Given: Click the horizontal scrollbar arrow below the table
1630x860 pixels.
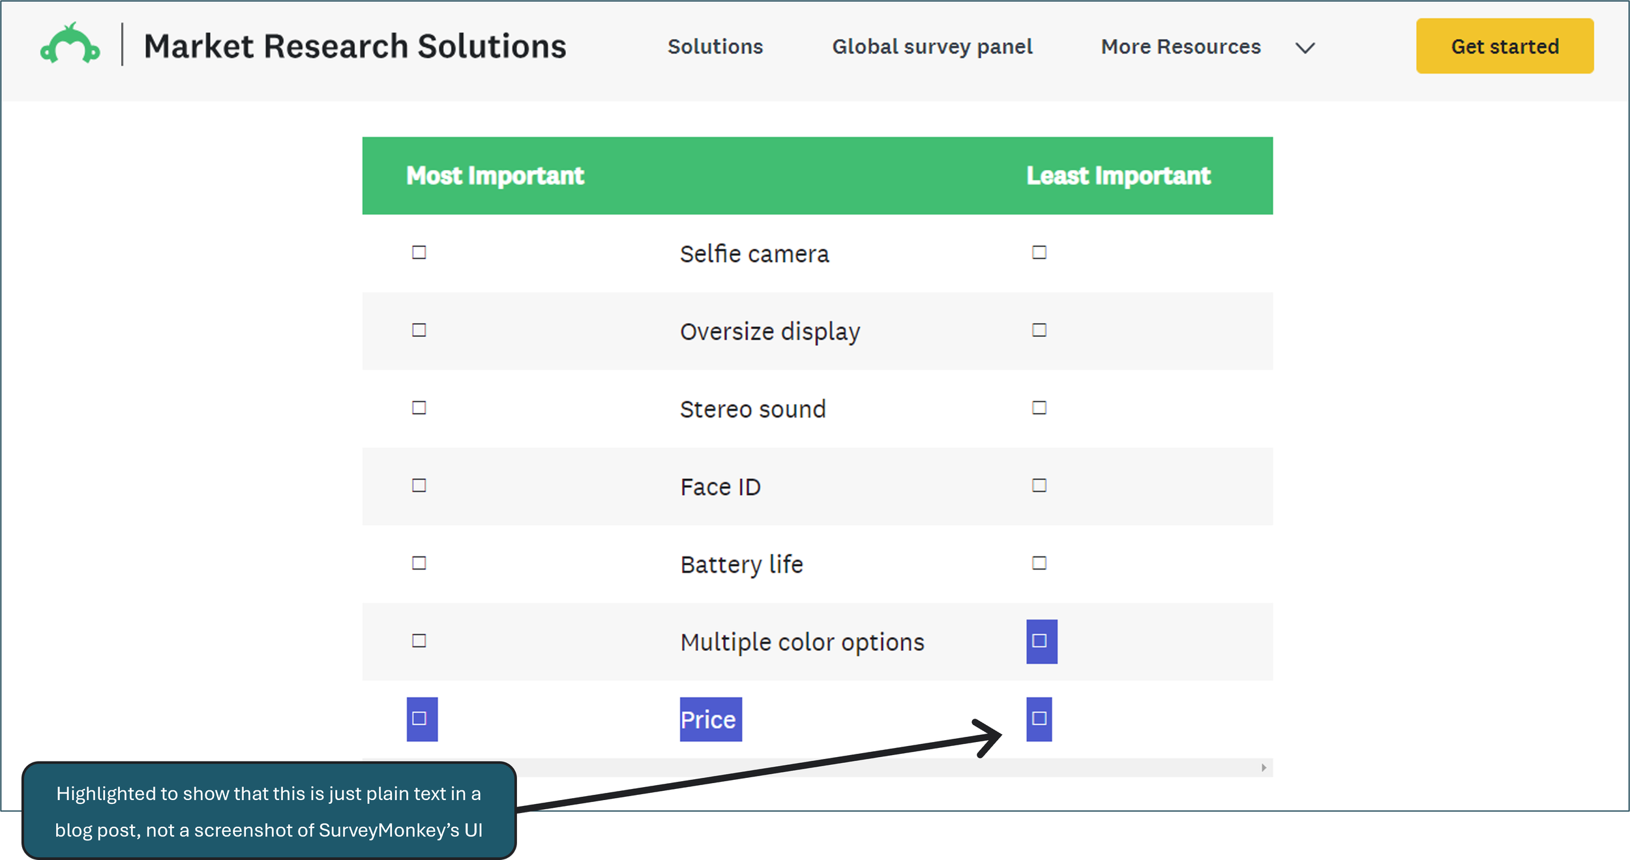Looking at the screenshot, I should click(x=1264, y=766).
